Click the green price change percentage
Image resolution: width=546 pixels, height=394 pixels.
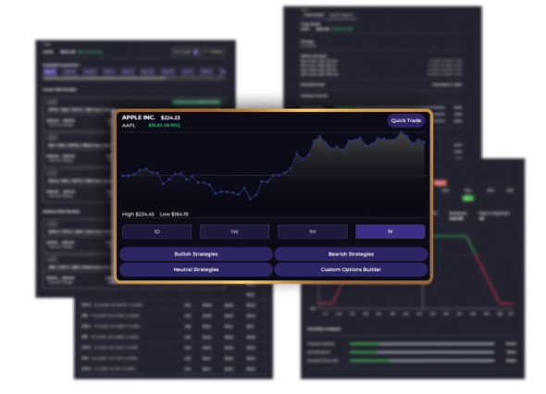click(x=164, y=125)
